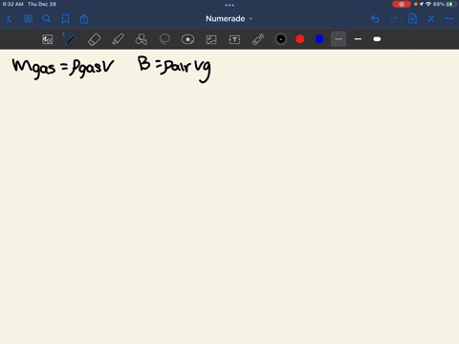This screenshot has width=459, height=344.
Task: Select the Pen tool
Action: click(x=71, y=39)
